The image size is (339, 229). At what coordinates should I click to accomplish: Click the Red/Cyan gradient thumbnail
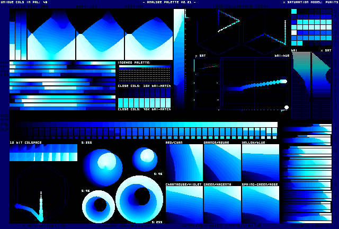tap(184, 163)
